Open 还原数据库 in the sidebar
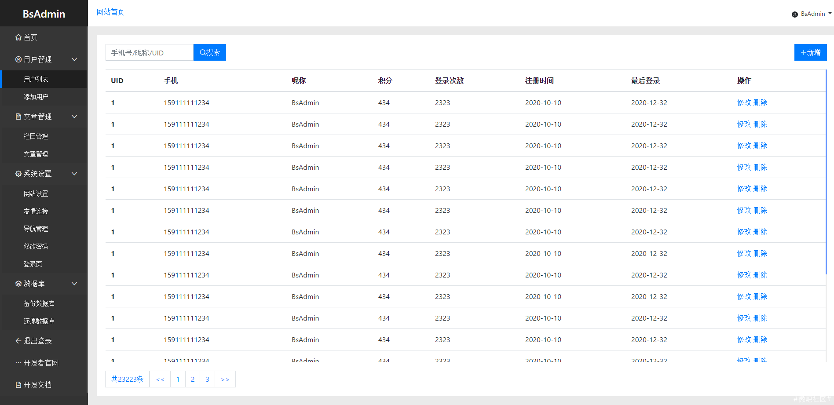The height and width of the screenshot is (405, 834). coord(44,321)
